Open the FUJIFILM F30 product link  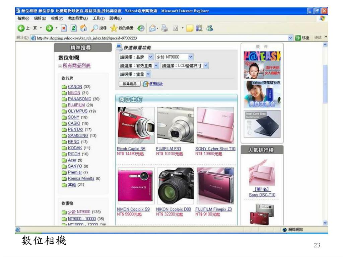click(x=168, y=149)
